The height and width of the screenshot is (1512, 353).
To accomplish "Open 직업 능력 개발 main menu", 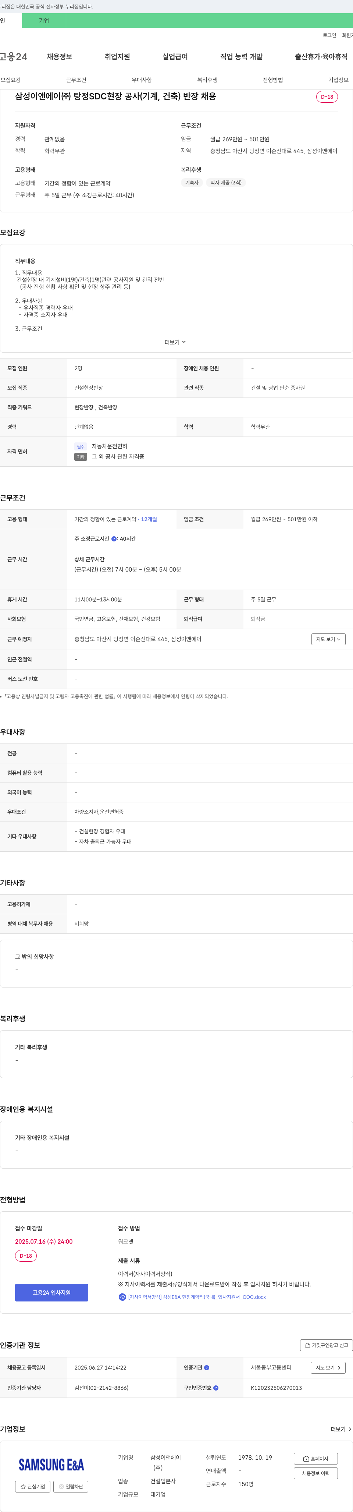I will (241, 57).
